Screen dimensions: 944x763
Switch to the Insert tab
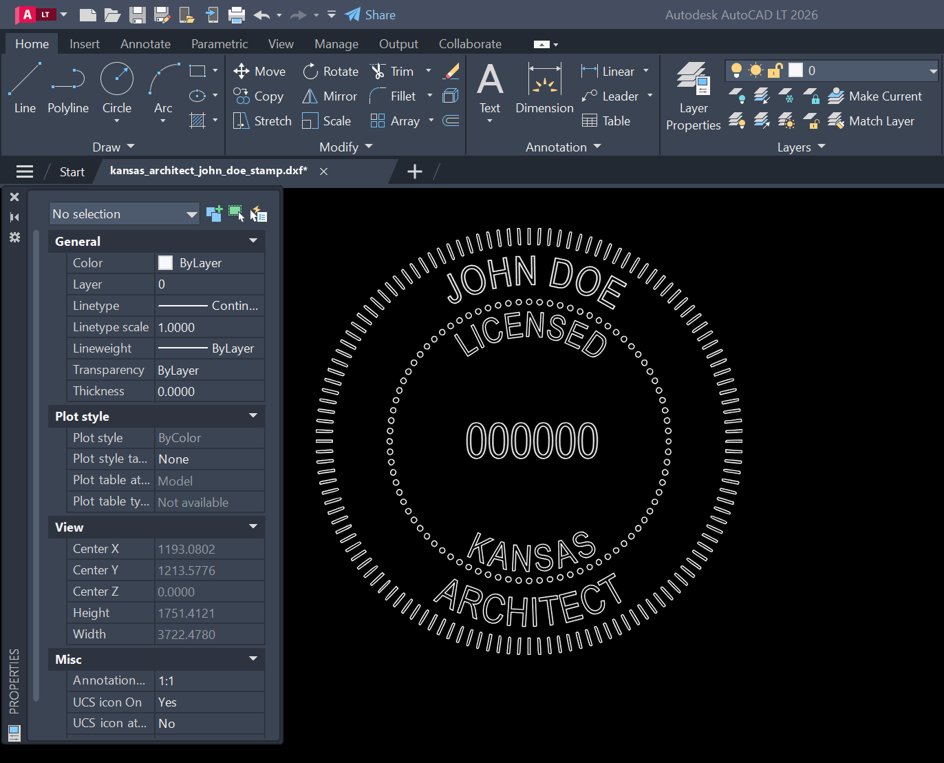coord(85,43)
